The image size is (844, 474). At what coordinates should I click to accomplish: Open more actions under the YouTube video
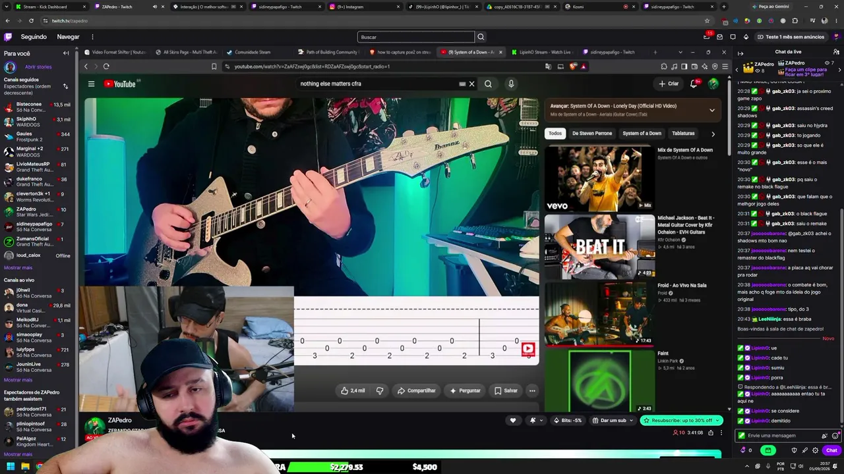(x=532, y=390)
